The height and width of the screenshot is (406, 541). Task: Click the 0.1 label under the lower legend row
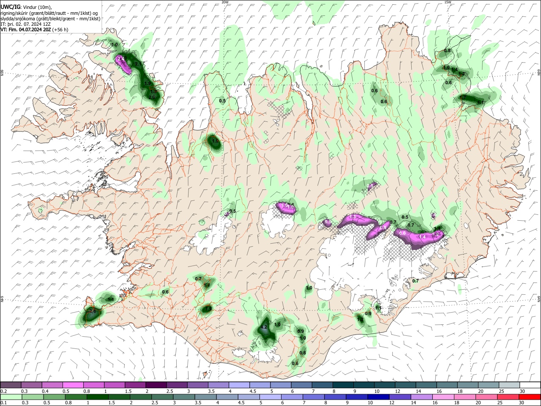(x=3, y=403)
